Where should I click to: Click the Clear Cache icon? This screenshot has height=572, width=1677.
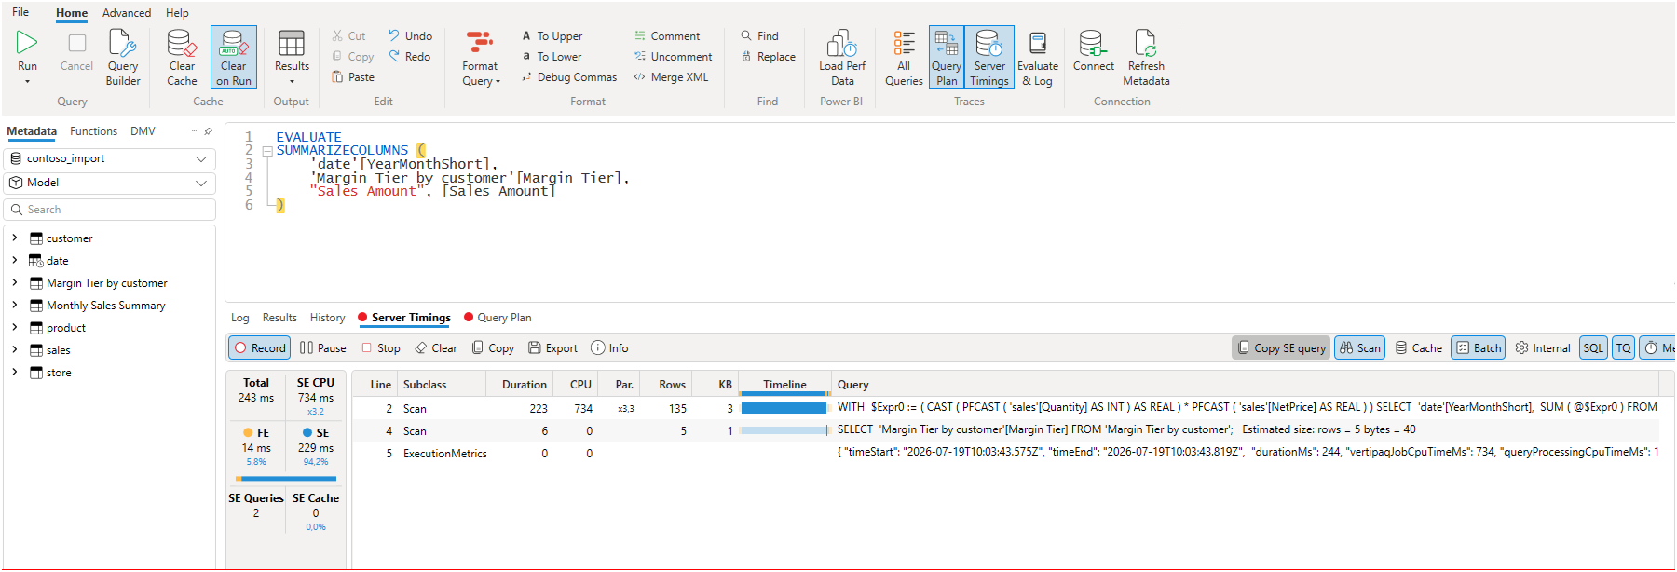(x=182, y=43)
